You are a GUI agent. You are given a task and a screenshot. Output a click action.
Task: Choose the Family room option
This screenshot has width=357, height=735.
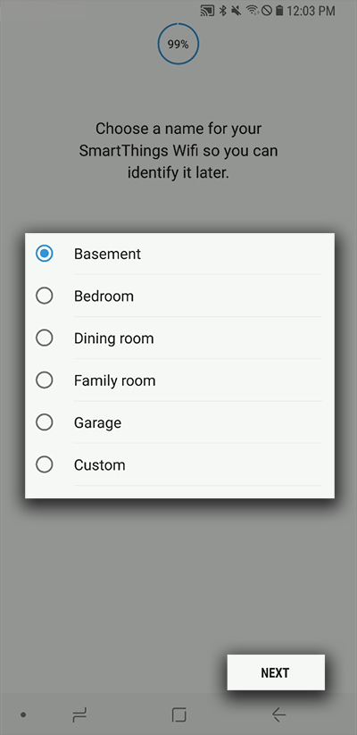(x=179, y=380)
